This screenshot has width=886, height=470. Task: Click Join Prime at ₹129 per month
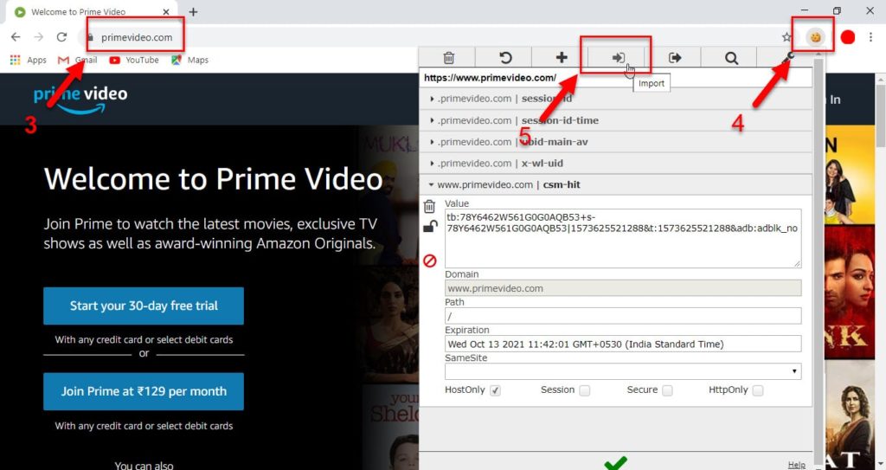(144, 391)
